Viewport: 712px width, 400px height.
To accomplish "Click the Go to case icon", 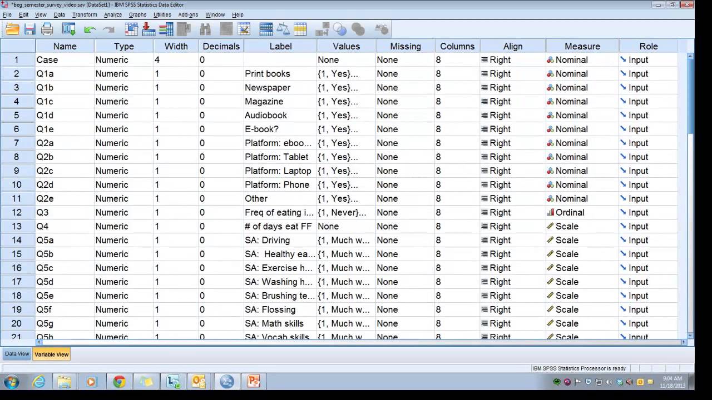I will [x=132, y=29].
